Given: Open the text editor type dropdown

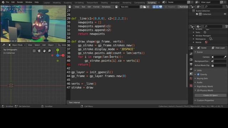Looking at the screenshot, I should (71, 7).
